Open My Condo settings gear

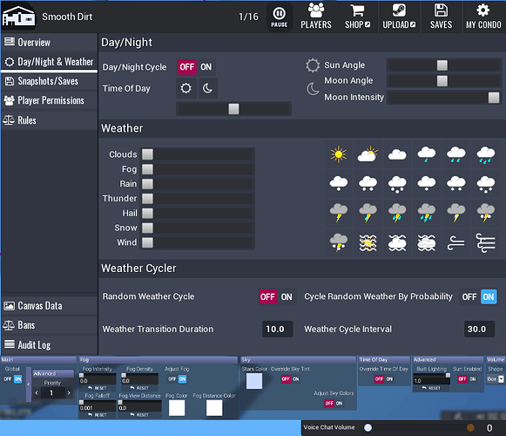(x=483, y=17)
